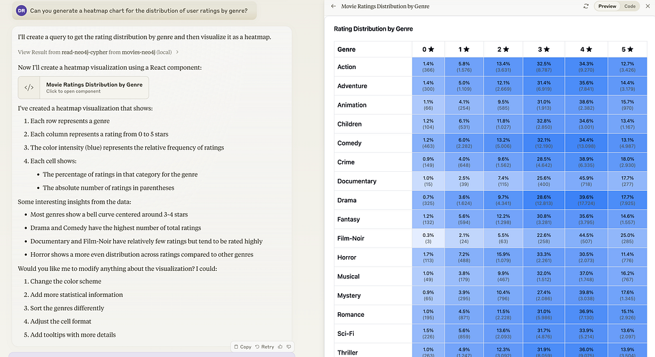655x357 pixels.
Task: Click the DR user avatar
Action: [21, 11]
